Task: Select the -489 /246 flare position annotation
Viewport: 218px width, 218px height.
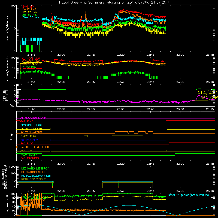Action: pyautogui.click(x=208, y=98)
